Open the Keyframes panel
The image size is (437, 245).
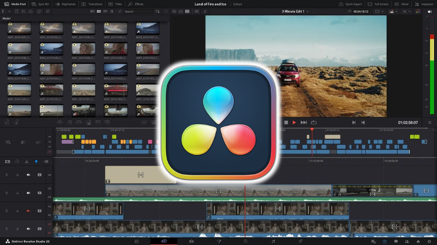[65, 4]
